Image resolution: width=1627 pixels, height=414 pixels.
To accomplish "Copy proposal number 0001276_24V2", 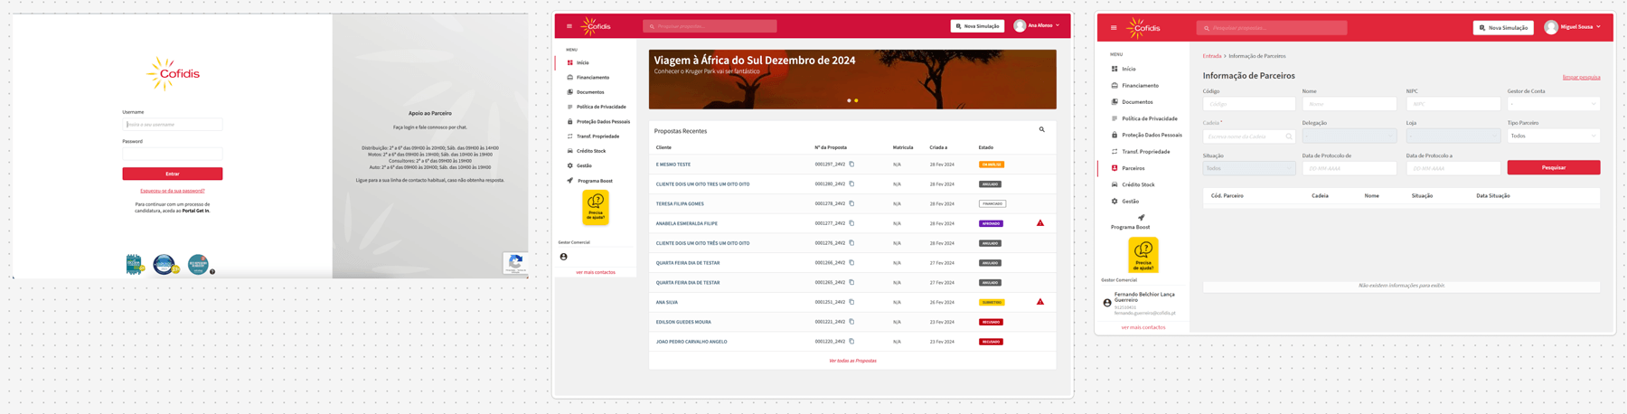I will pos(851,243).
